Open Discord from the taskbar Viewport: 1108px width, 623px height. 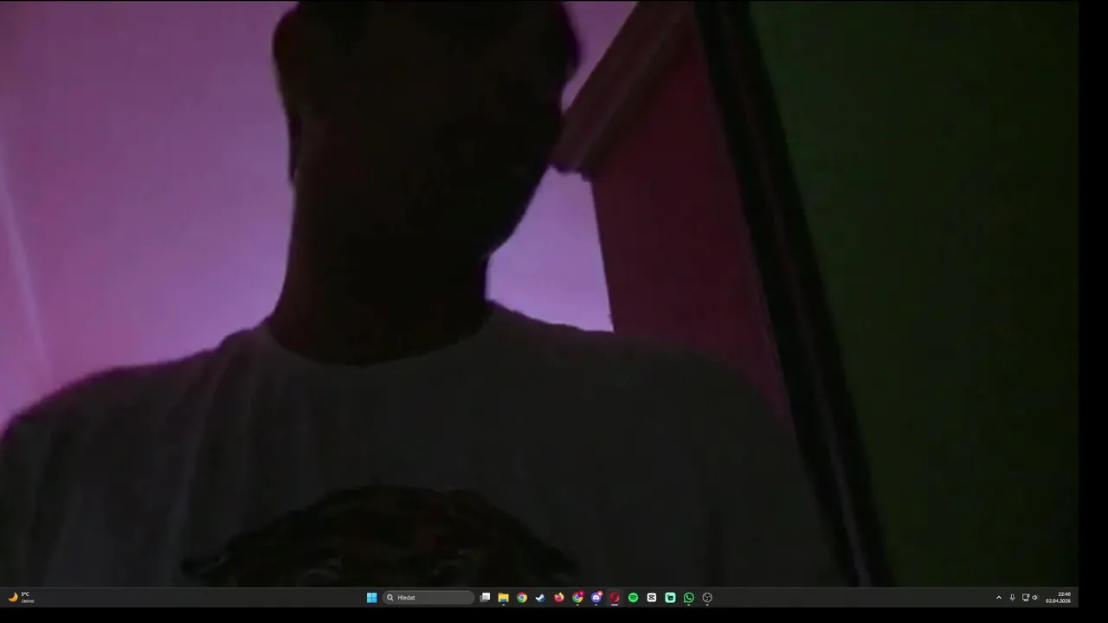pyautogui.click(x=596, y=597)
